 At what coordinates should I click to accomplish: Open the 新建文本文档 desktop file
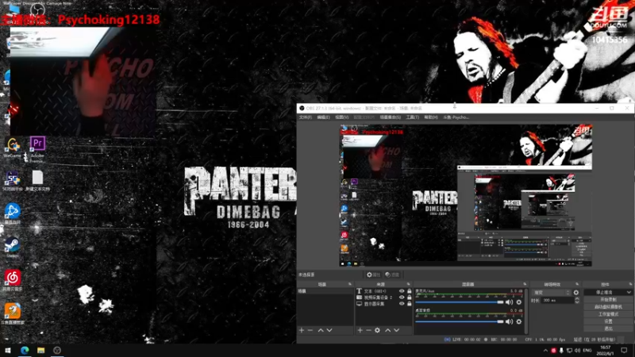pos(37,181)
